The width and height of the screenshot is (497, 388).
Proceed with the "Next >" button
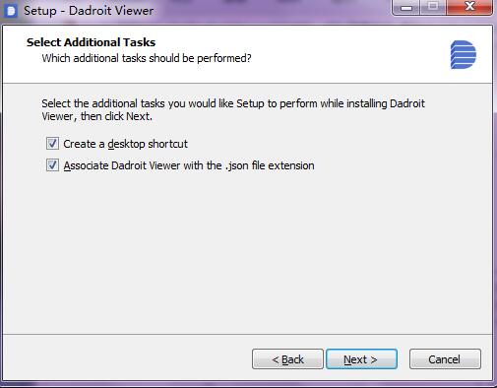click(361, 359)
